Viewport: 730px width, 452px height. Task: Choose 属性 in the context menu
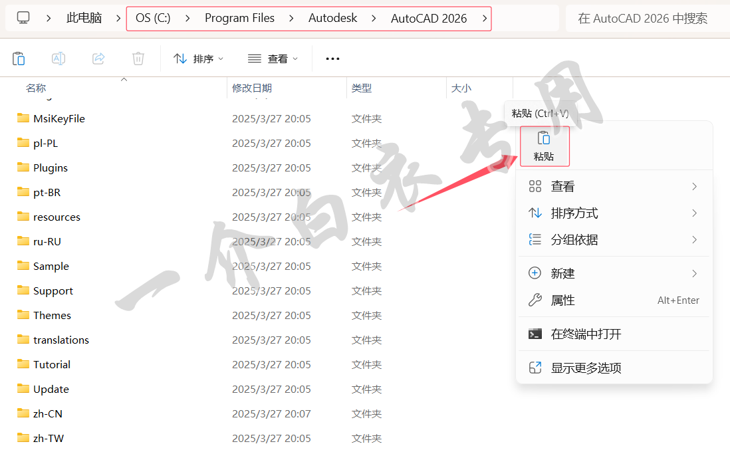(x=614, y=300)
